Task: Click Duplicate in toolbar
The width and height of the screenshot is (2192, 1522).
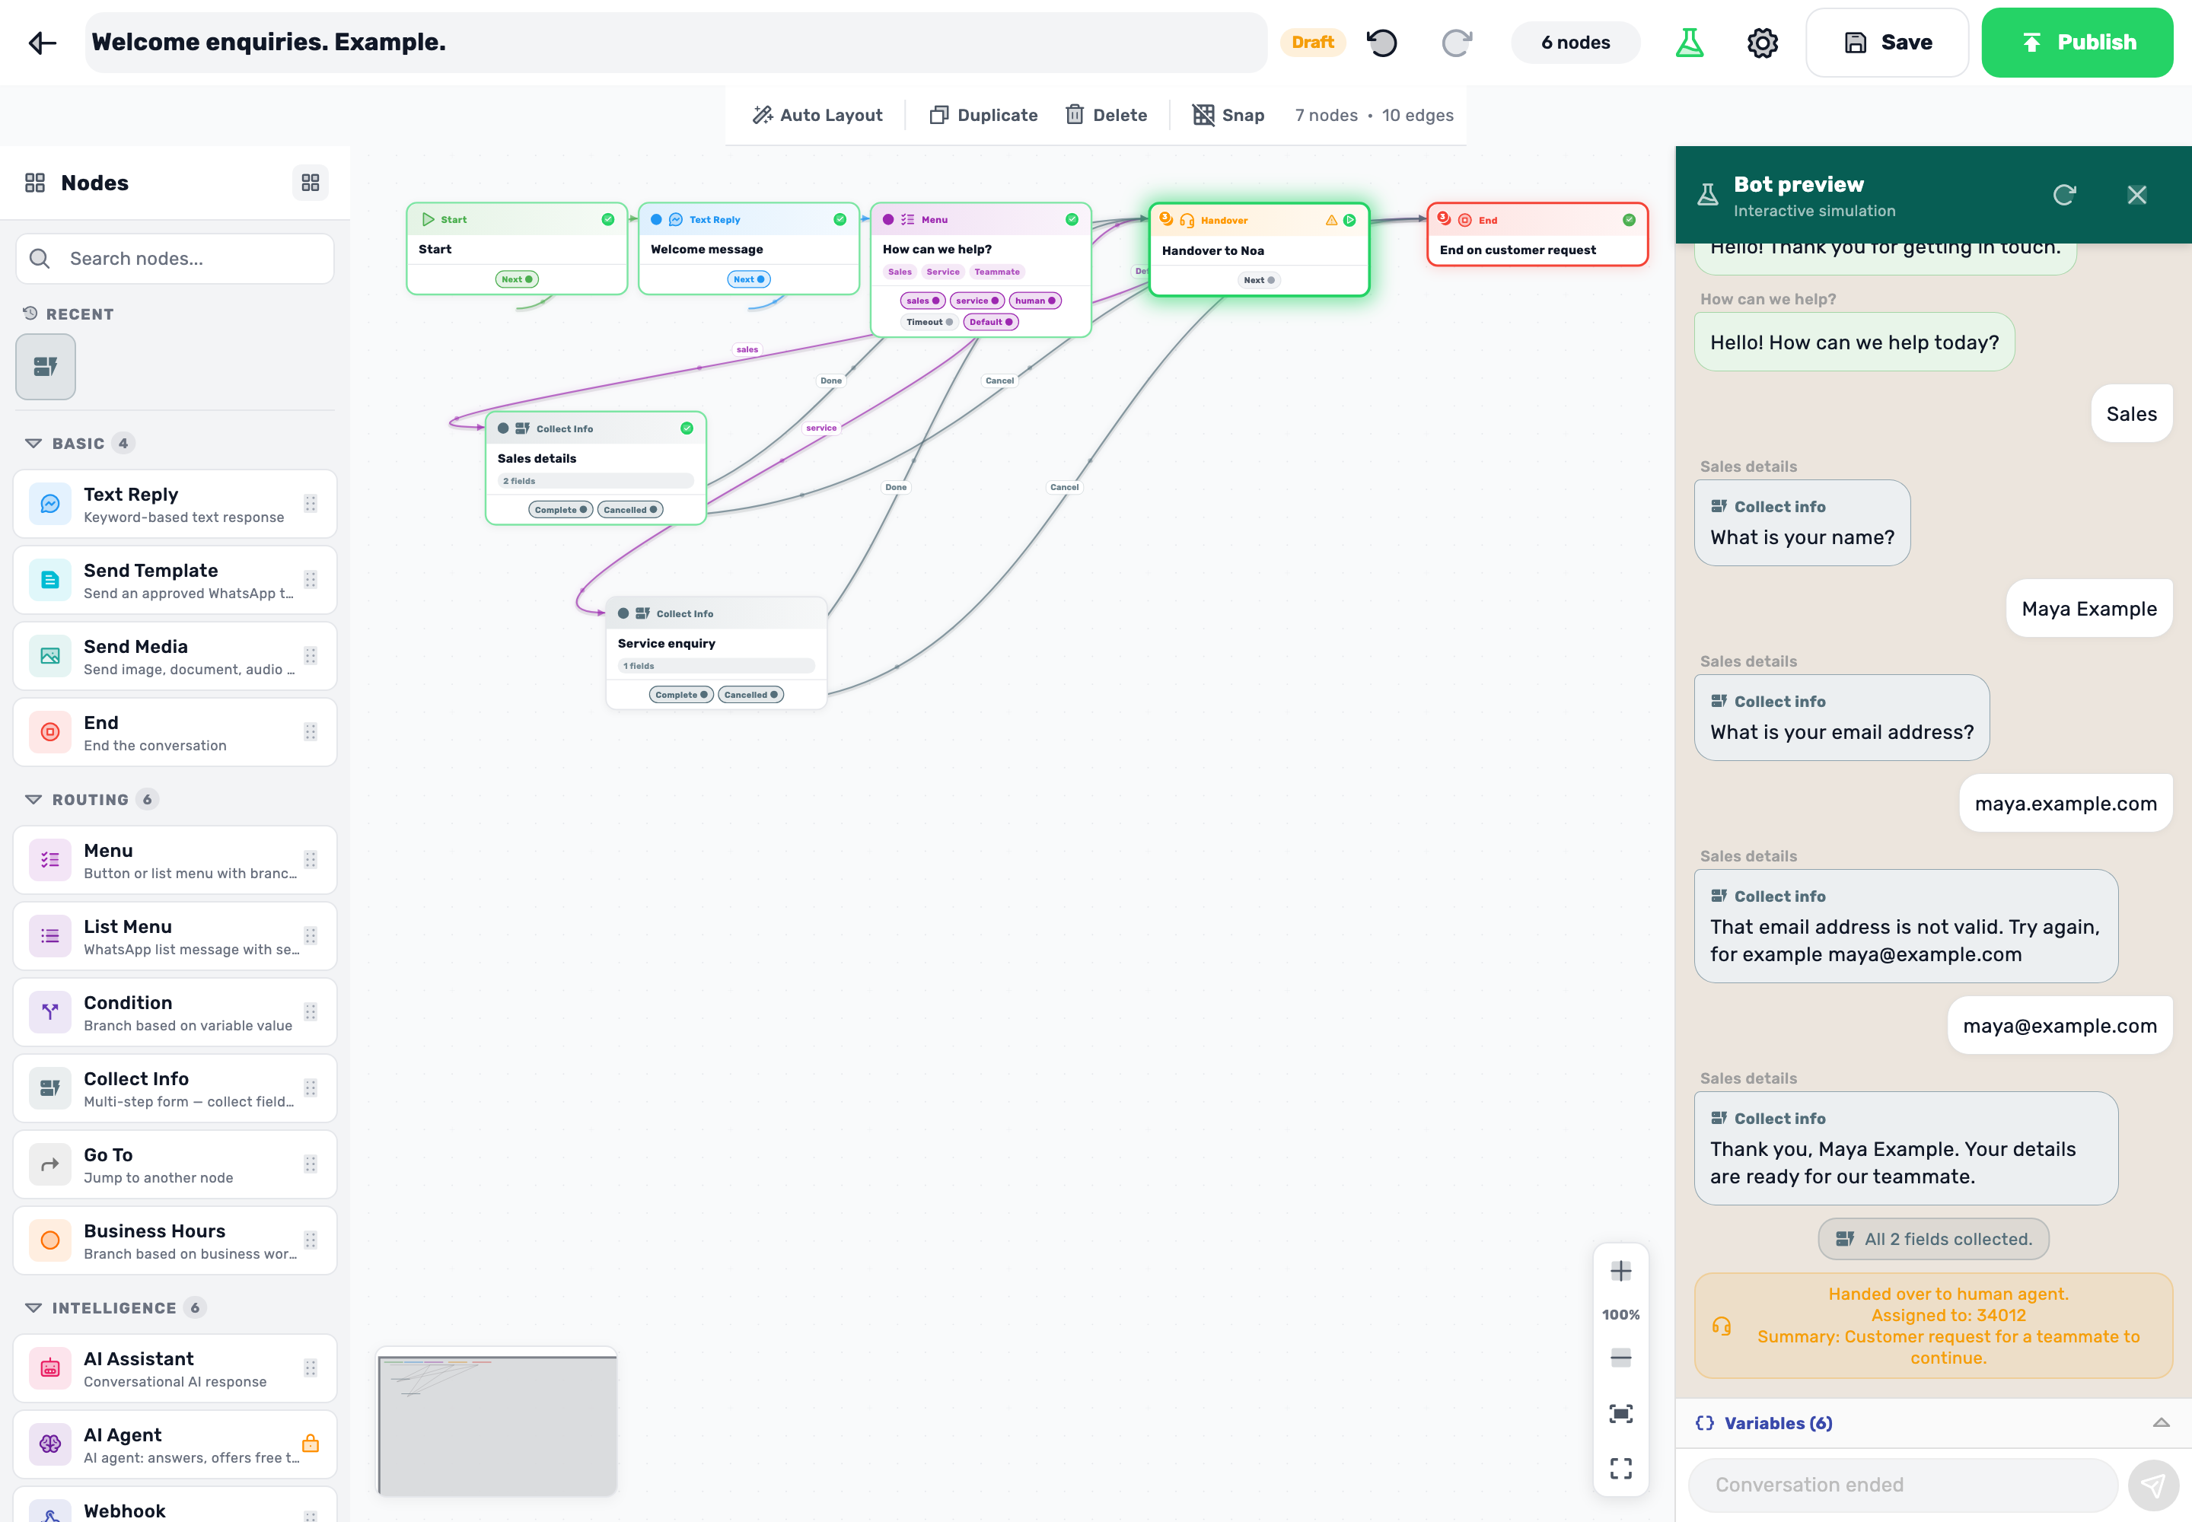Action: tap(983, 114)
